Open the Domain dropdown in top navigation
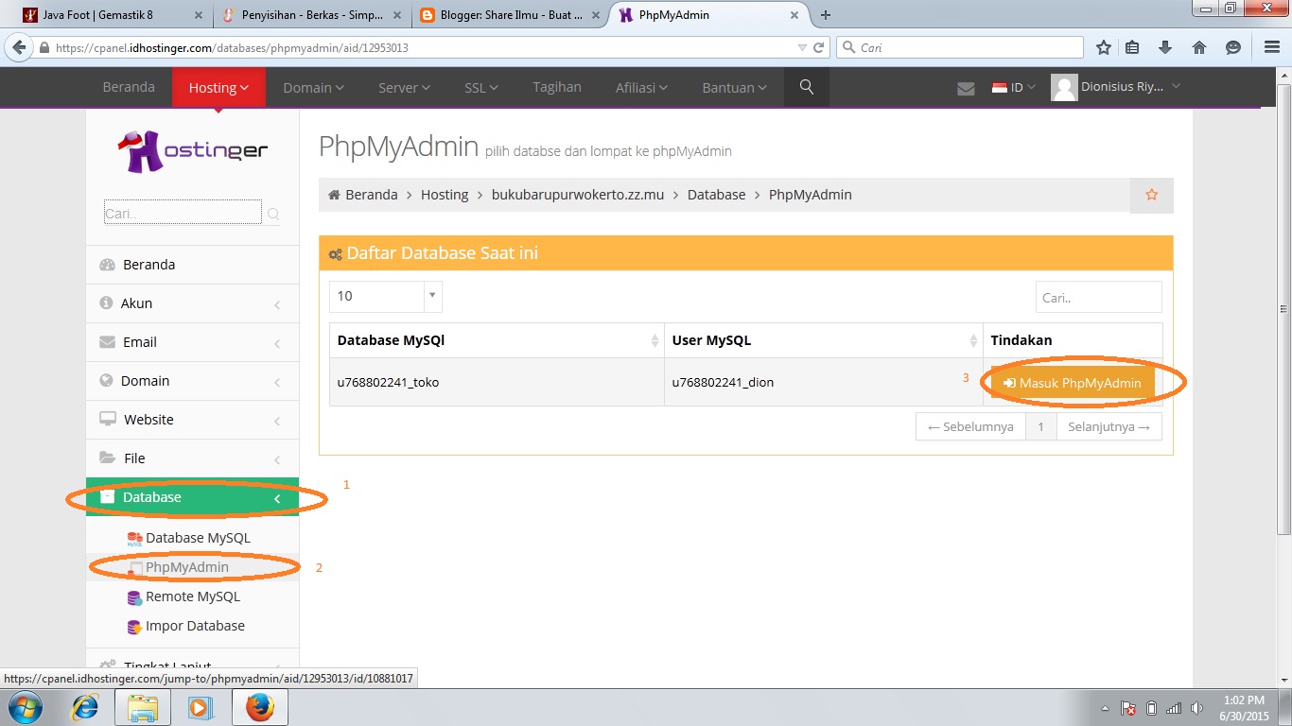 coord(313,87)
